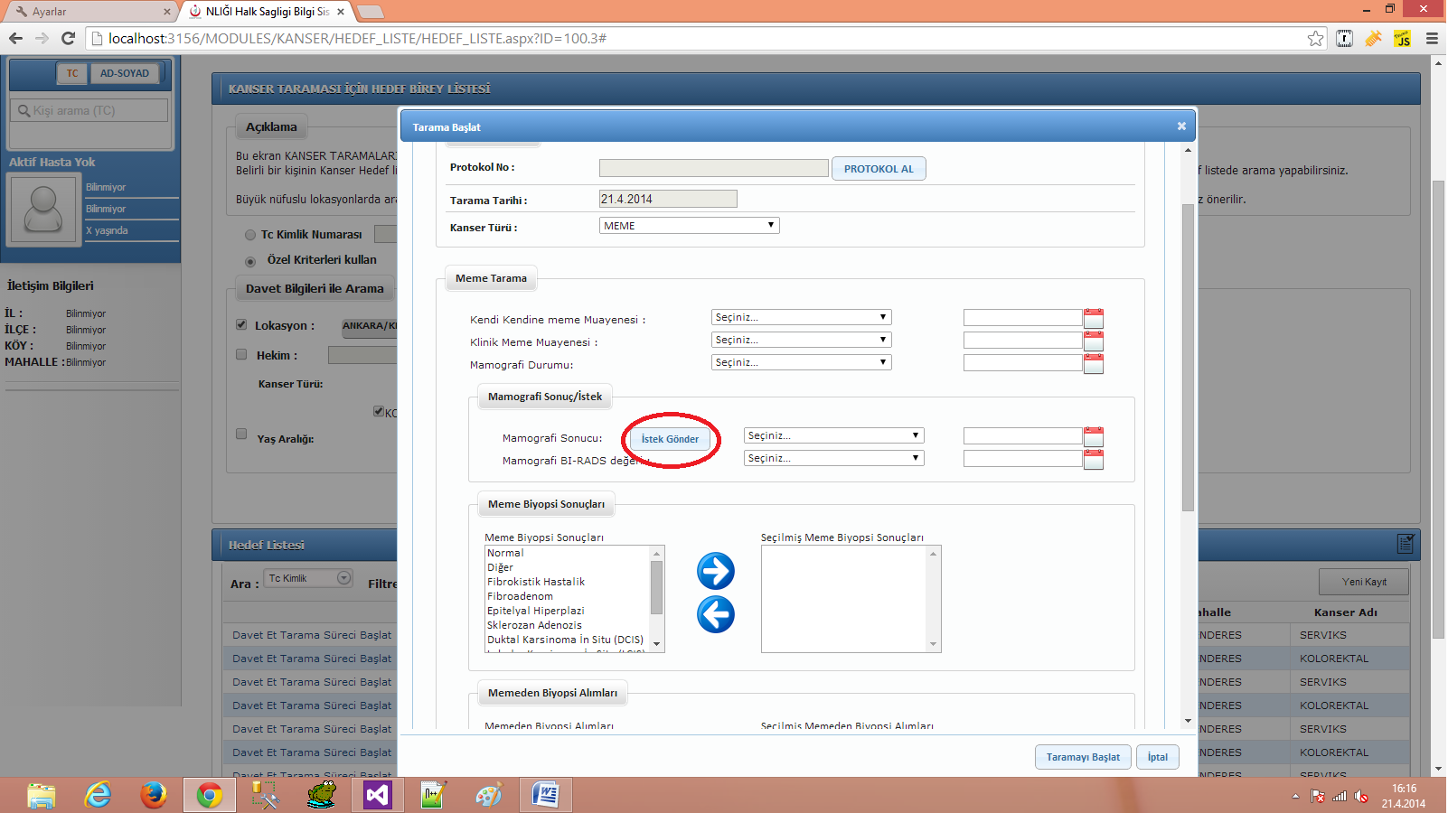
Task: Open Firefox from the taskbar
Action: 154,795
